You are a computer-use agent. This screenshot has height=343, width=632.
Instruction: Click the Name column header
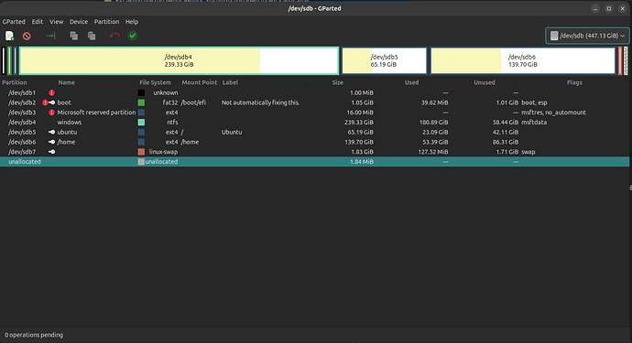(x=67, y=82)
